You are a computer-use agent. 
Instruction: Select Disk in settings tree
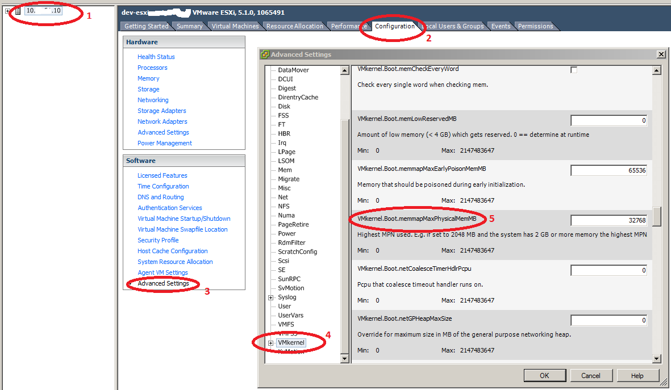[x=284, y=107]
